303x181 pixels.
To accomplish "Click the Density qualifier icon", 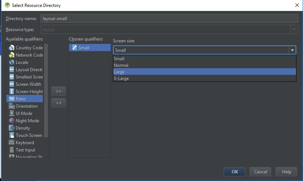I will [11, 128].
